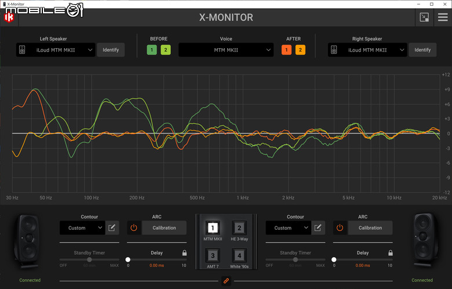Open the hamburger main menu
Image resolution: width=452 pixels, height=289 pixels.
coord(443,17)
